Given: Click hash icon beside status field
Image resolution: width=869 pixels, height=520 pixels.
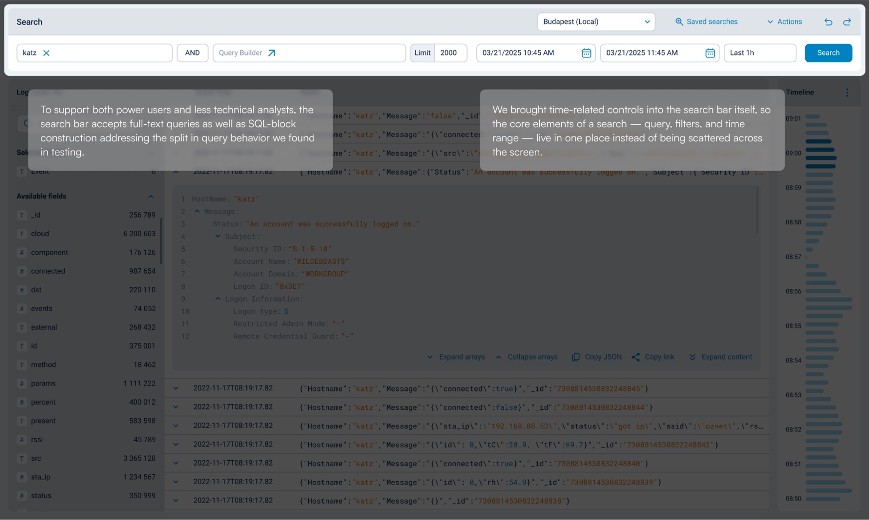Looking at the screenshot, I should pos(22,496).
